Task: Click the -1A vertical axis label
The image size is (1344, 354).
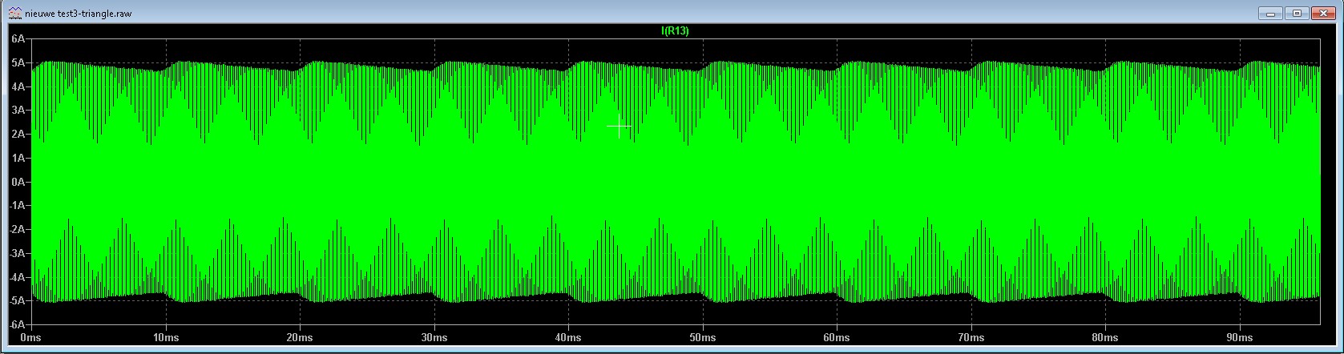Action: click(17, 206)
